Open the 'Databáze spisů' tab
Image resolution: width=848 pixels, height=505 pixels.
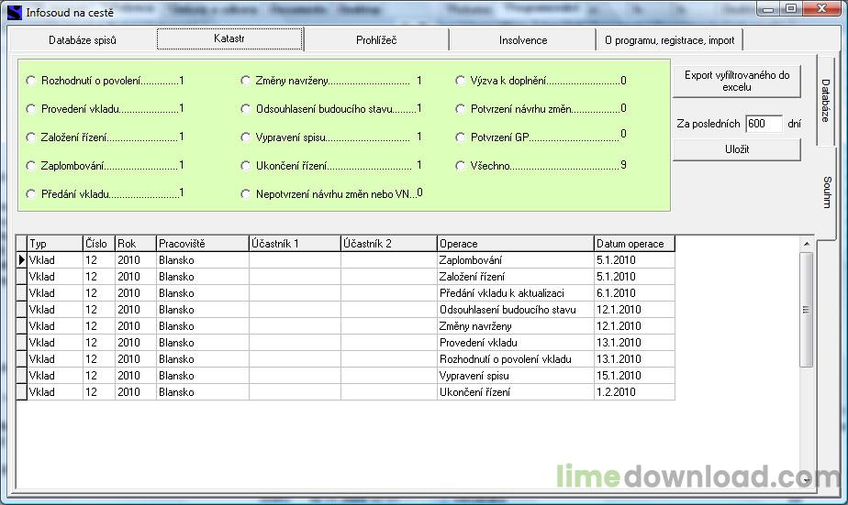point(83,40)
